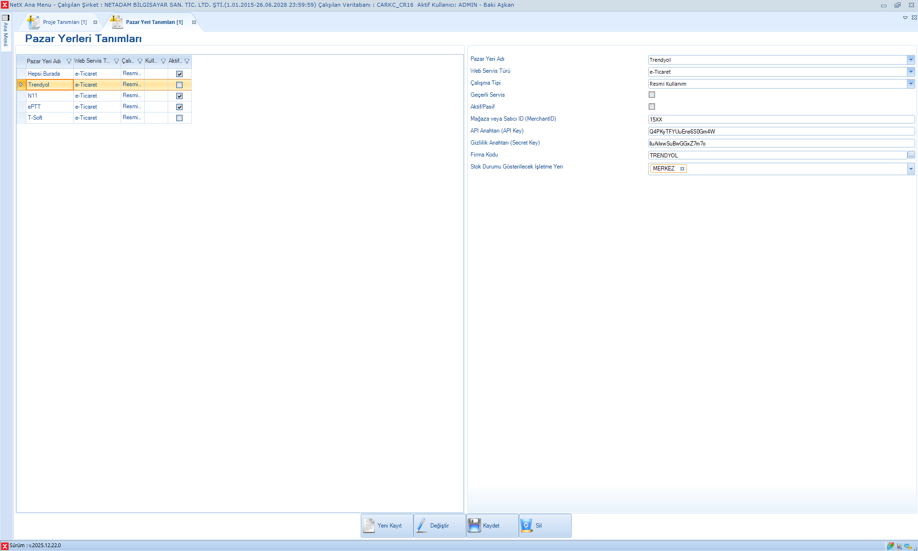Select the Pazar Yeri Tanımları tab
The image size is (918, 551).
[154, 22]
